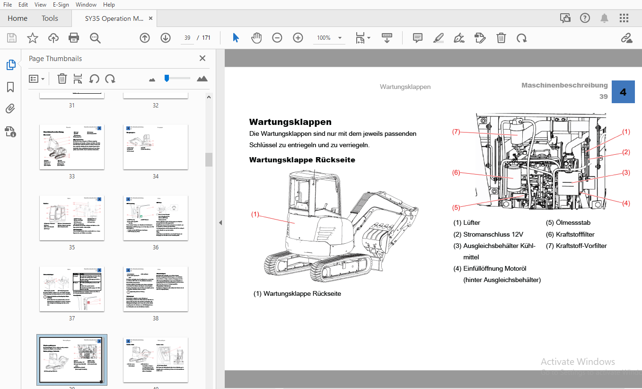Zoom out with the minus button
Screen dimensions: 642x389
pos(277,38)
